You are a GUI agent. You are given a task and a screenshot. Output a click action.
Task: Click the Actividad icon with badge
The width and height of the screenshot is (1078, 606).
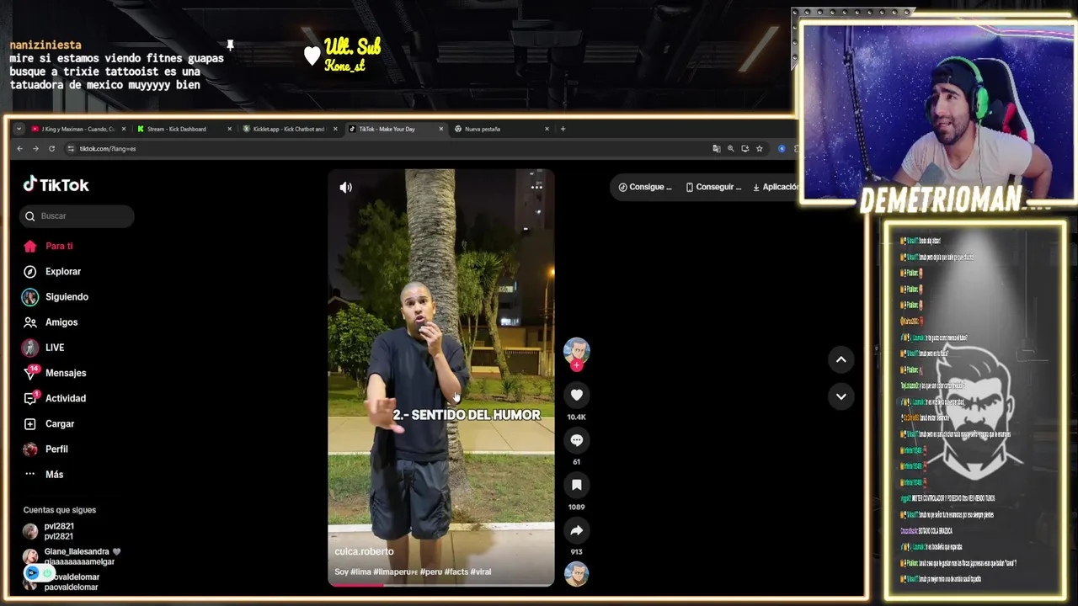(x=31, y=397)
